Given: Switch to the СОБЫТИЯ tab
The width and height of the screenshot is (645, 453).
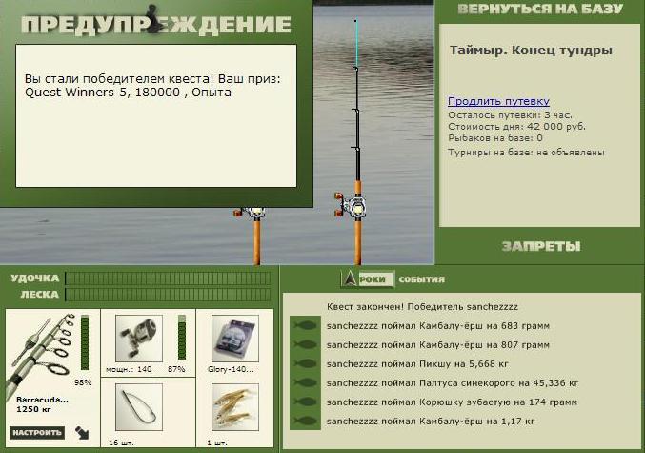Looking at the screenshot, I should tap(422, 279).
